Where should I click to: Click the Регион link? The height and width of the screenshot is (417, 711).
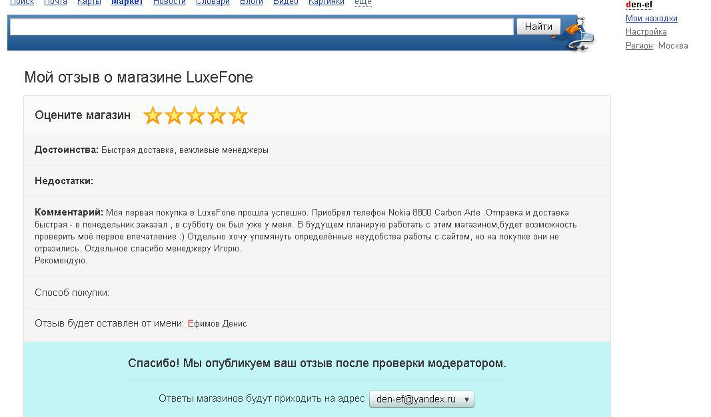639,45
